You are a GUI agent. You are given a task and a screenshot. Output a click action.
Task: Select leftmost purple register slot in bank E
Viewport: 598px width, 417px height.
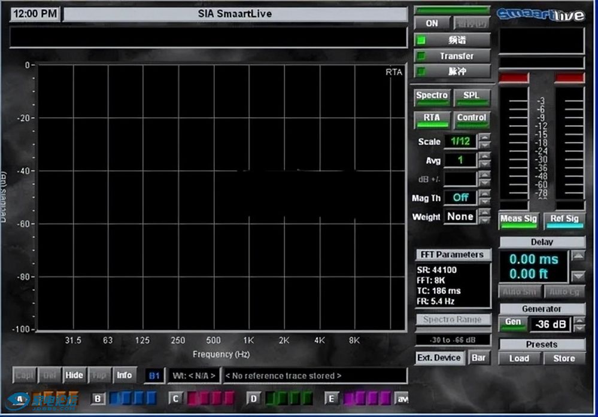(x=348, y=398)
